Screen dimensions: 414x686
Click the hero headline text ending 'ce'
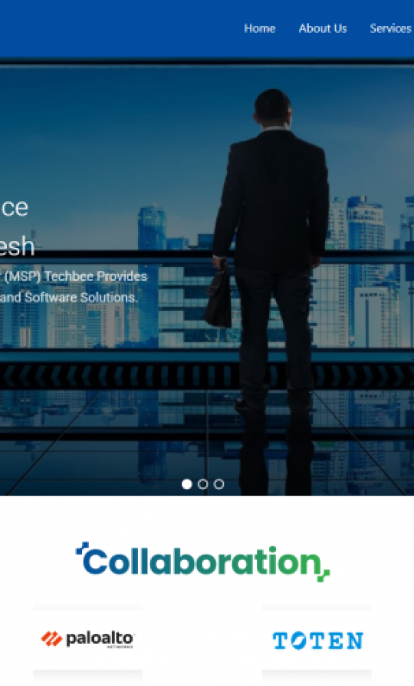coord(15,207)
